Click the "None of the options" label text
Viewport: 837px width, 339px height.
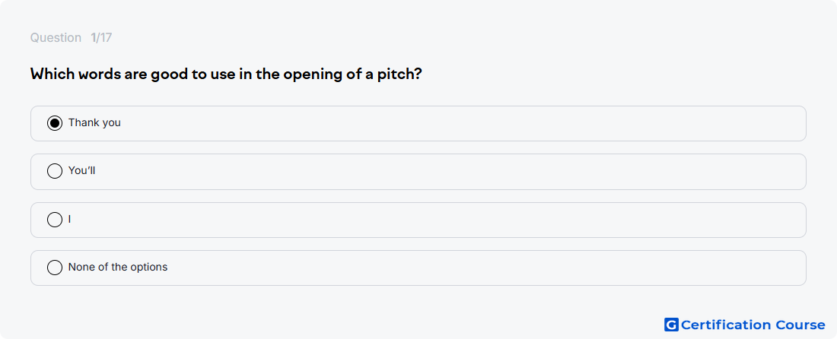tap(118, 267)
